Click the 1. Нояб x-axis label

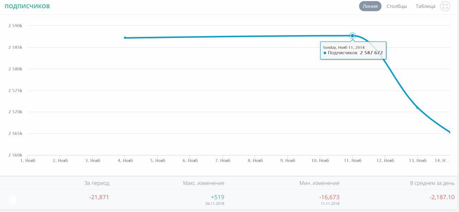click(x=27, y=160)
